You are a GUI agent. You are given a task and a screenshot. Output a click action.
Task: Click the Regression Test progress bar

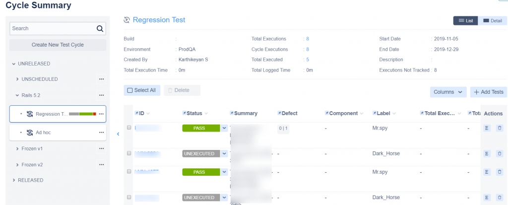[82, 114]
